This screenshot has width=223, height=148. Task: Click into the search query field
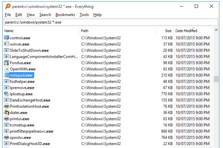click(x=111, y=22)
